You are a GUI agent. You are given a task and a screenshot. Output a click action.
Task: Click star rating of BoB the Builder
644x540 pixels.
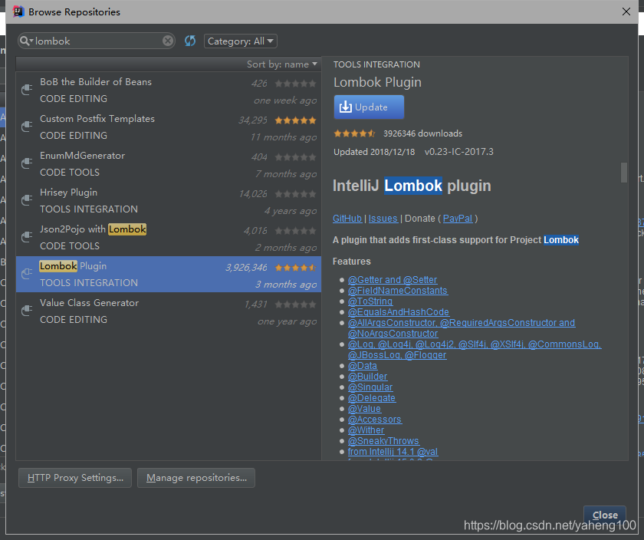click(295, 84)
